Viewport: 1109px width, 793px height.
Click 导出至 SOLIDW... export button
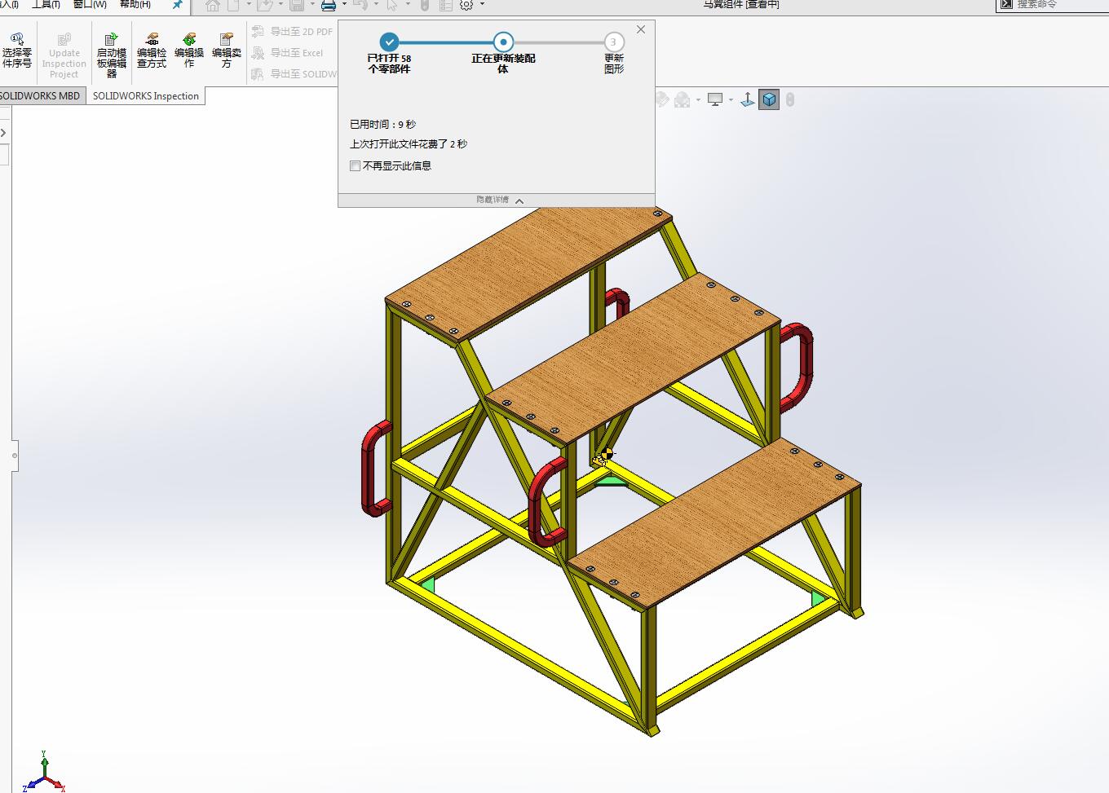coord(294,74)
